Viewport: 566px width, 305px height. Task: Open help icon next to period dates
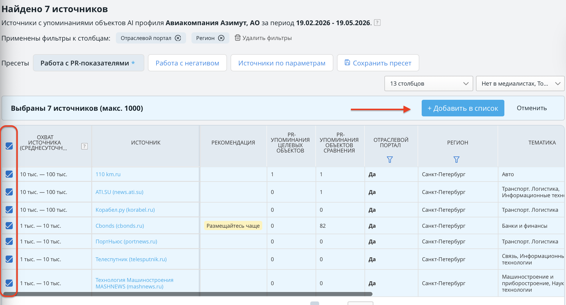tap(377, 23)
